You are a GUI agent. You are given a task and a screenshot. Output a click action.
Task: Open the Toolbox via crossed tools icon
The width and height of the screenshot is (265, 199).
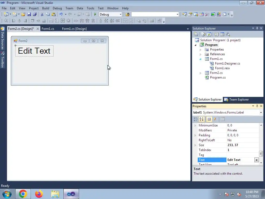coord(207,15)
